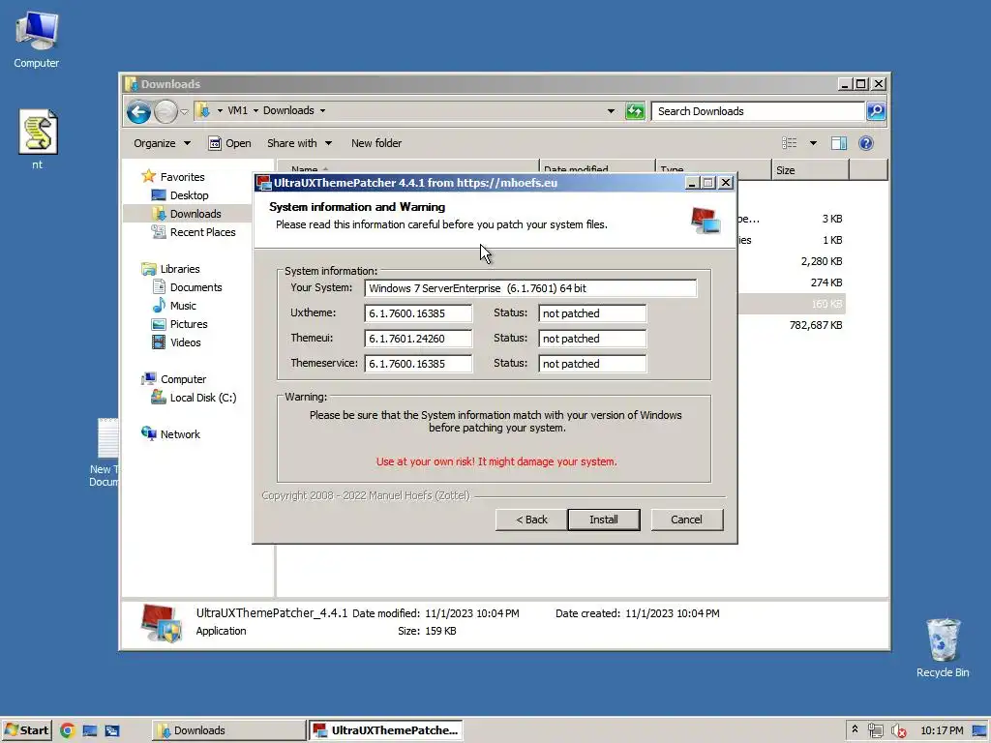991x743 pixels.
Task: Open Pictures library in navigation pane
Action: pos(189,323)
